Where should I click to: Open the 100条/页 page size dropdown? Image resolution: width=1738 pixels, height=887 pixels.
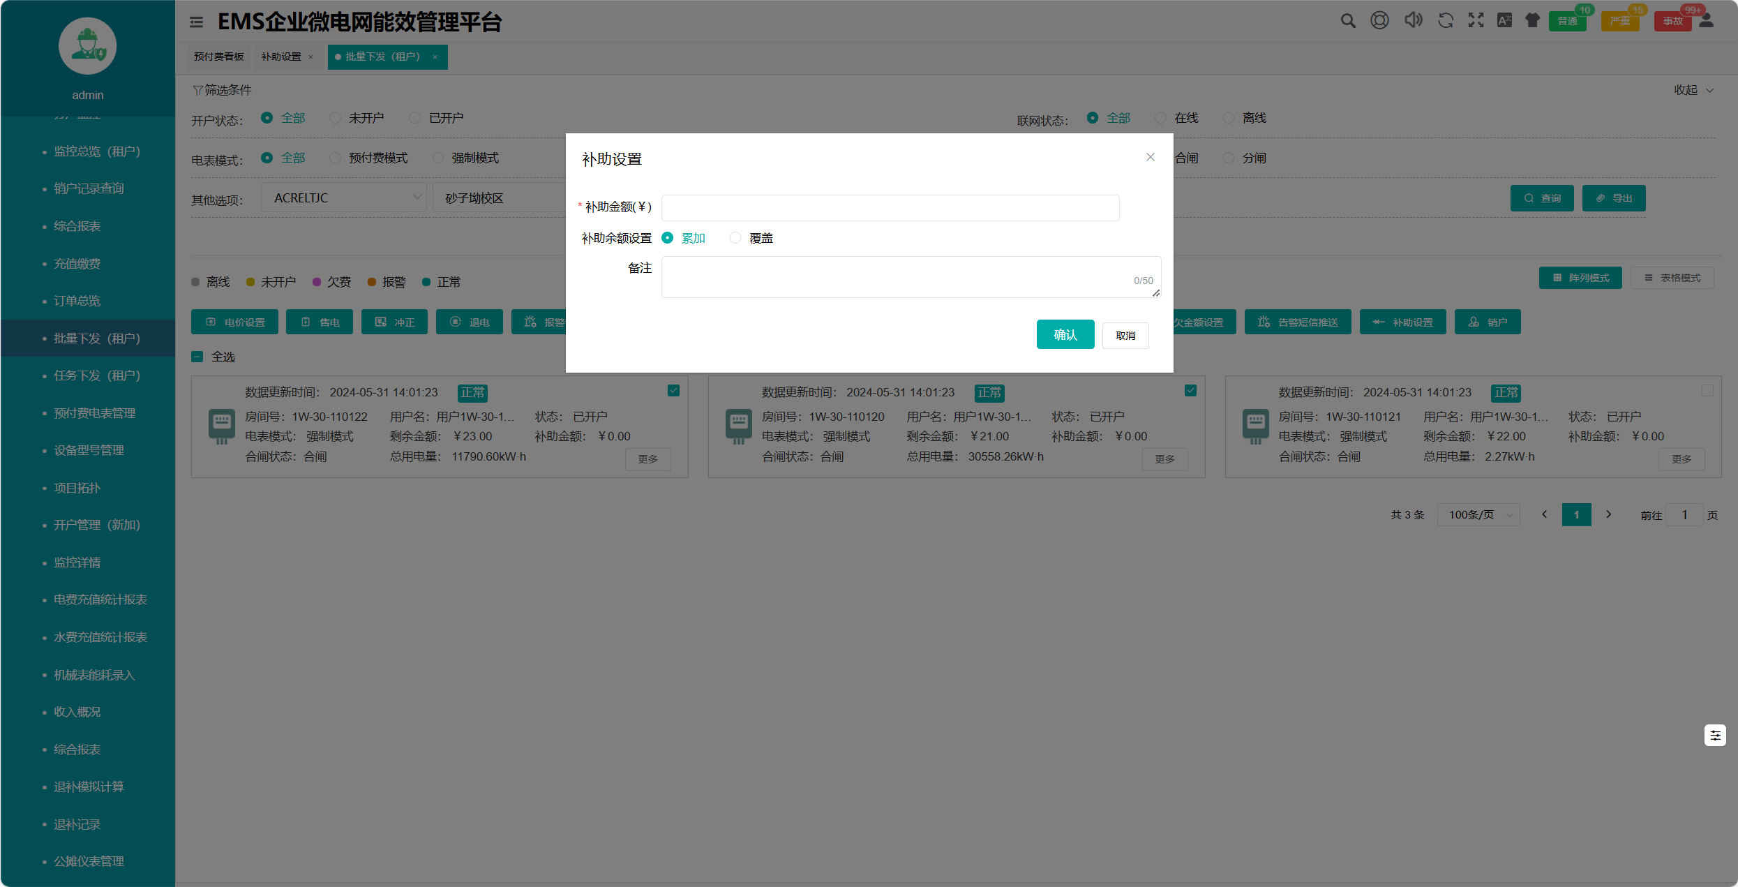tap(1478, 515)
